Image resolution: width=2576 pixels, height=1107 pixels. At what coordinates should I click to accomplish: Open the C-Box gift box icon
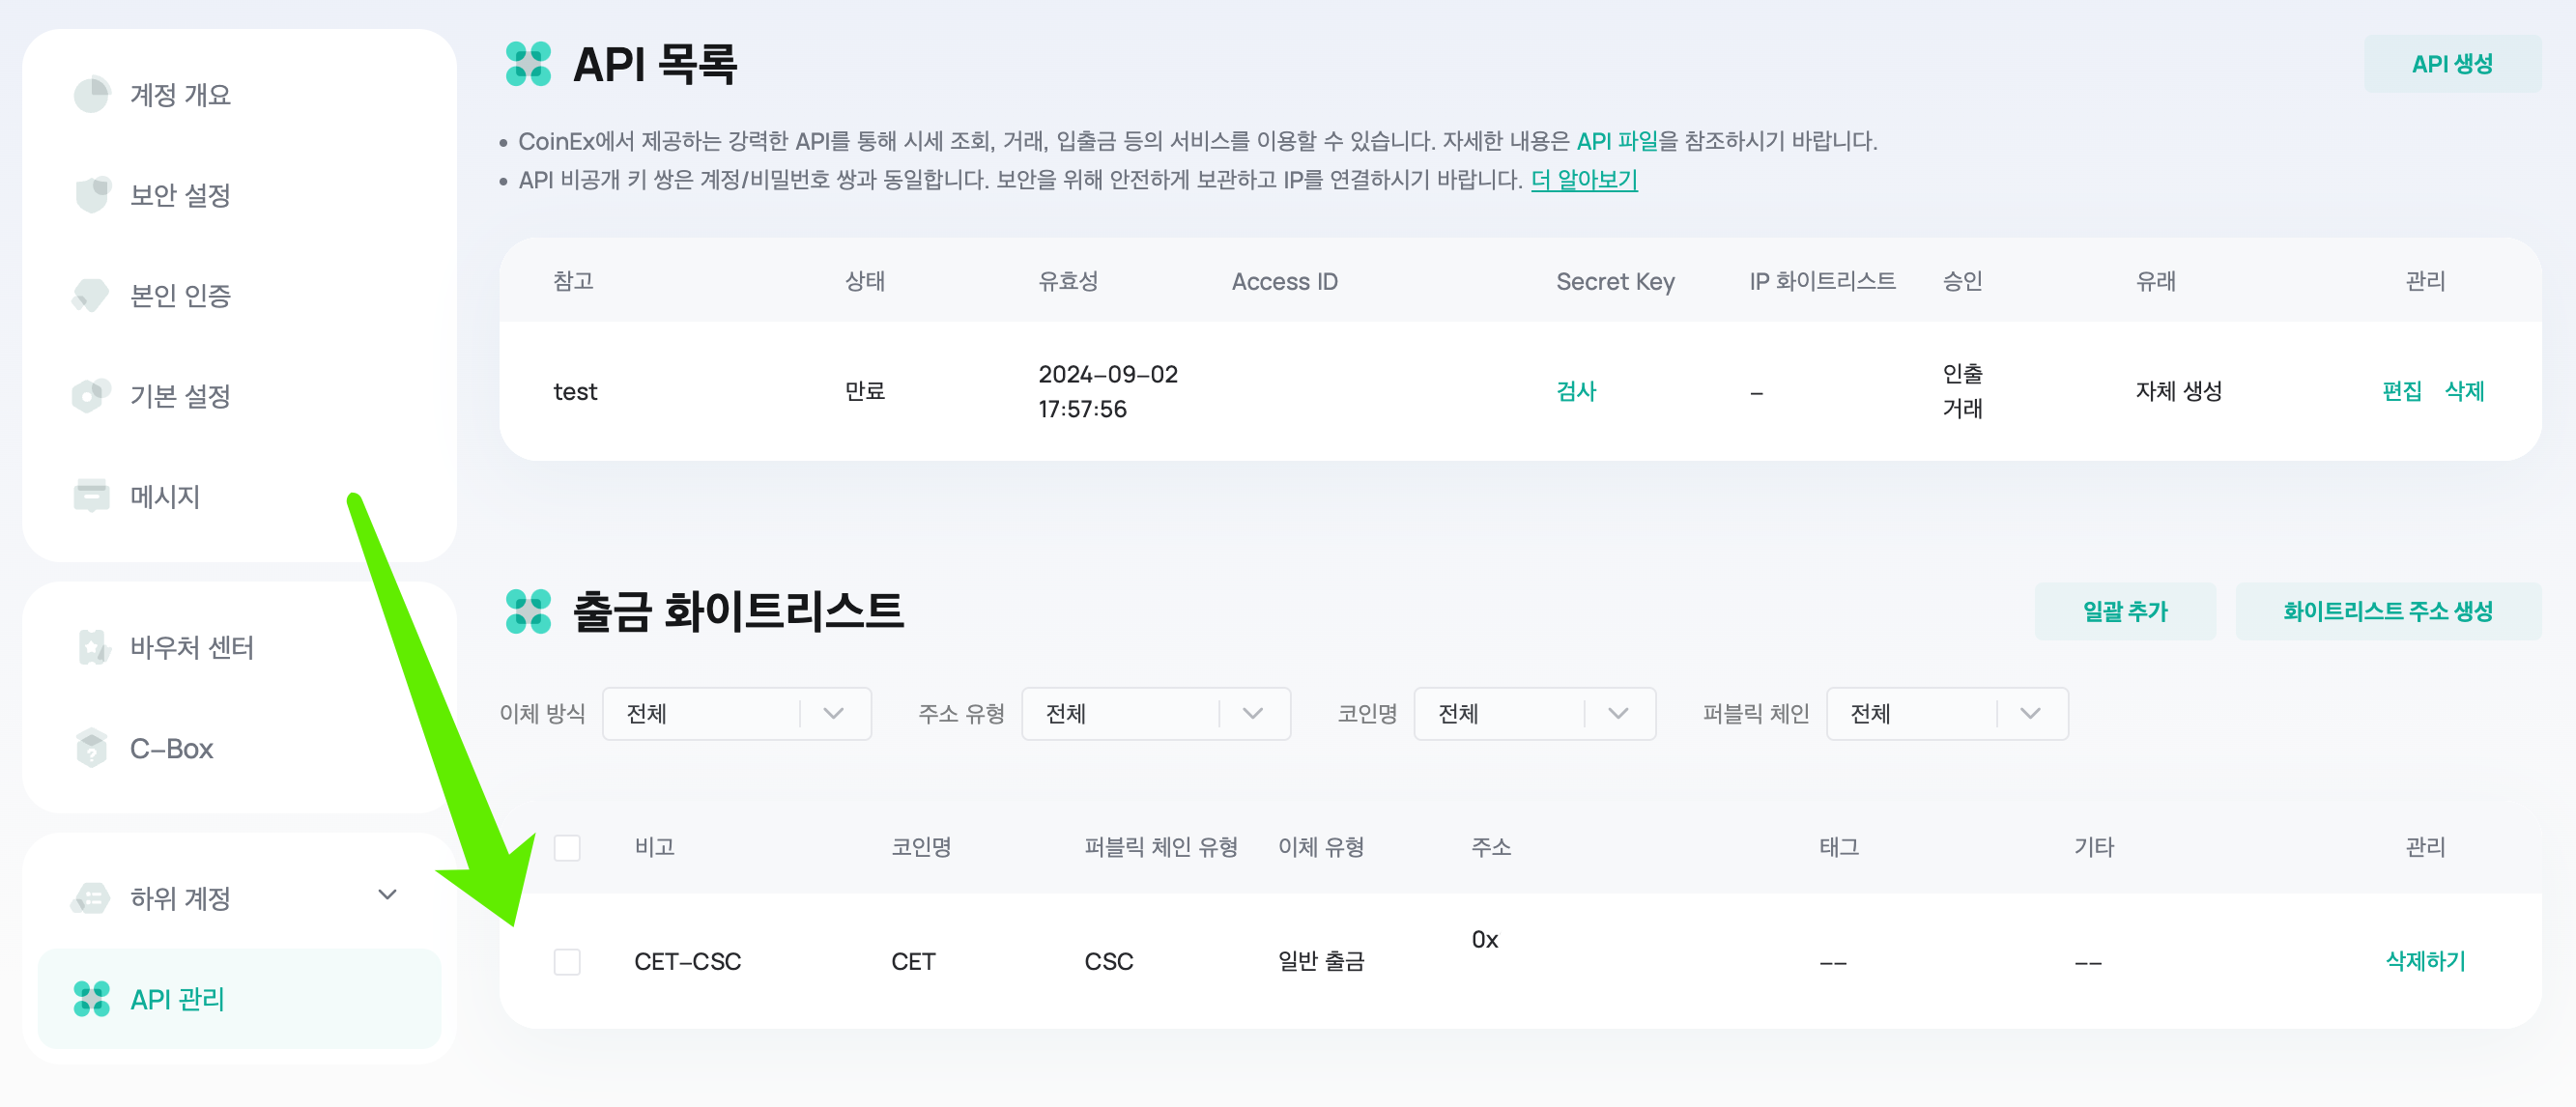tap(91, 748)
